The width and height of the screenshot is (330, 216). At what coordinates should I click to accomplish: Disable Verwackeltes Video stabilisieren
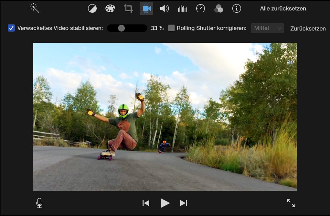click(11, 28)
